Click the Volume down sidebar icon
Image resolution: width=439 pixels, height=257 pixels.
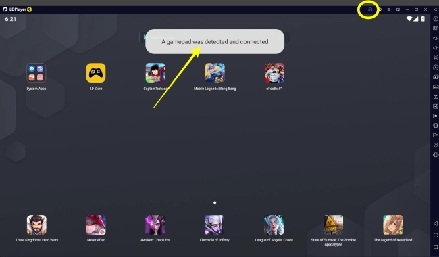(436, 48)
